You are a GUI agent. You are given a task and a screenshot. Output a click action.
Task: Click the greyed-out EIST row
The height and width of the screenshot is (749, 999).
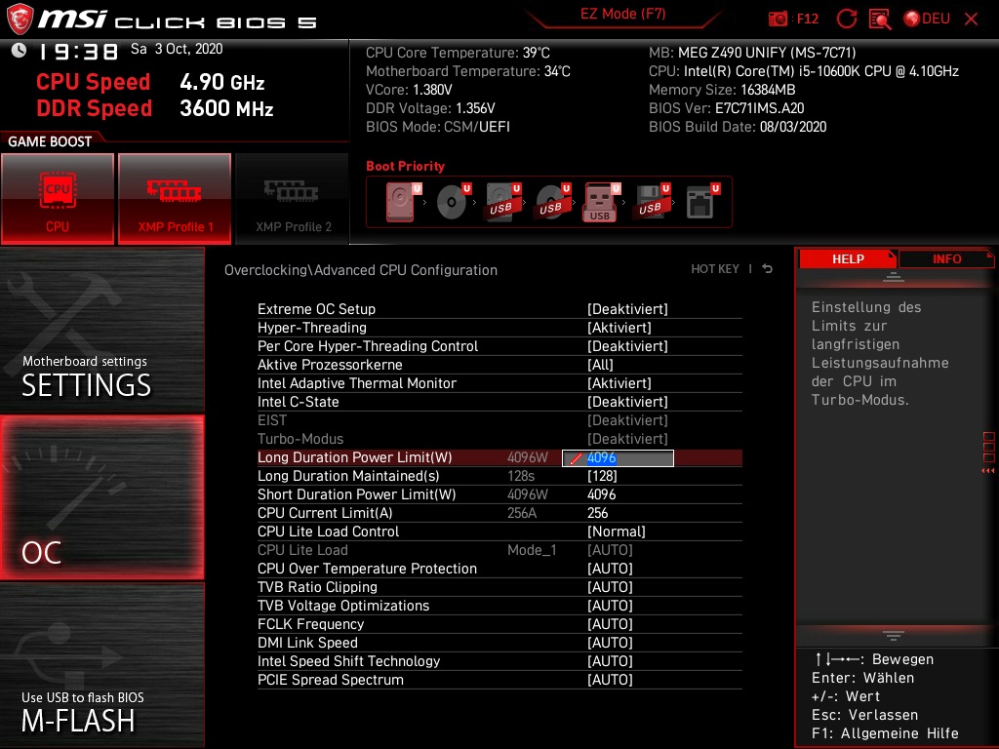[x=499, y=420]
